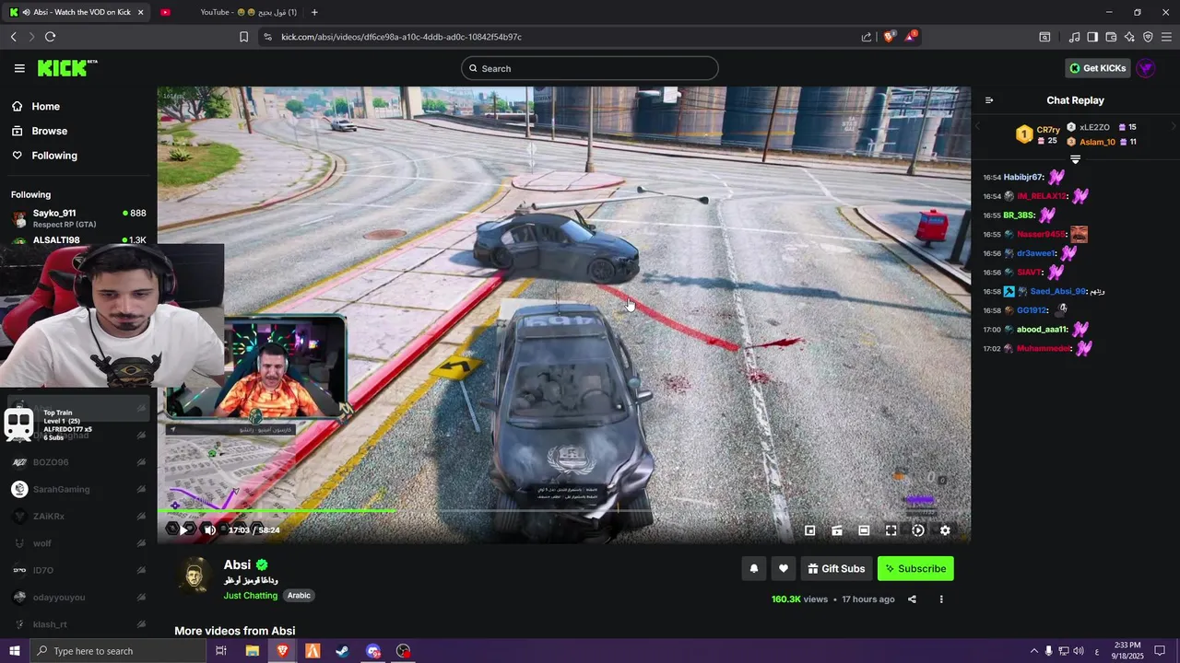Open the klash_rt channel in sidebar
This screenshot has width=1180, height=663.
[78, 624]
